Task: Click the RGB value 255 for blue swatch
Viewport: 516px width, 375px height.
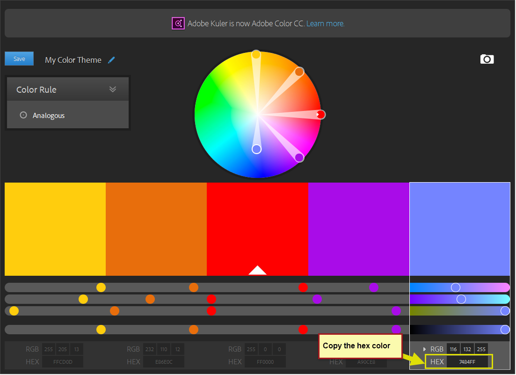Action: click(481, 349)
